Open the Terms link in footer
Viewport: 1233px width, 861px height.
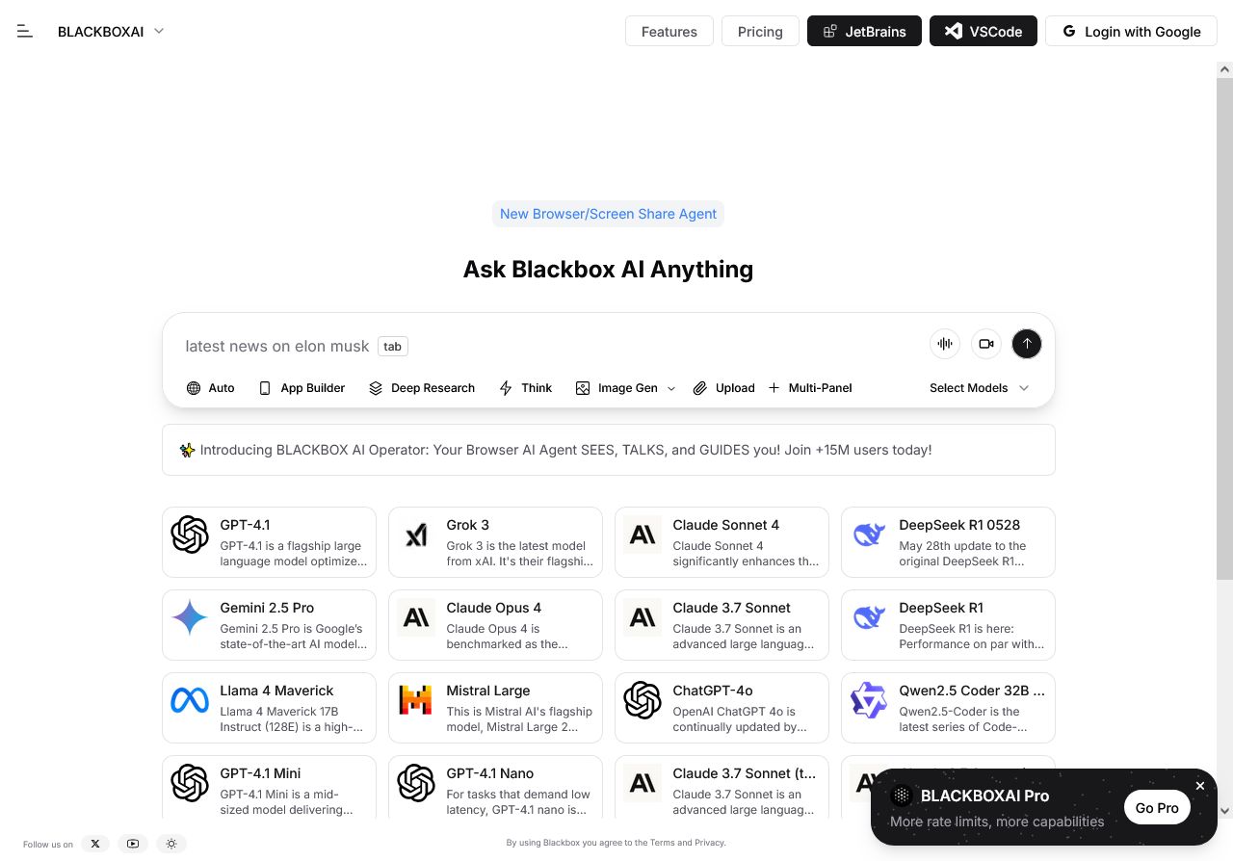(x=662, y=843)
